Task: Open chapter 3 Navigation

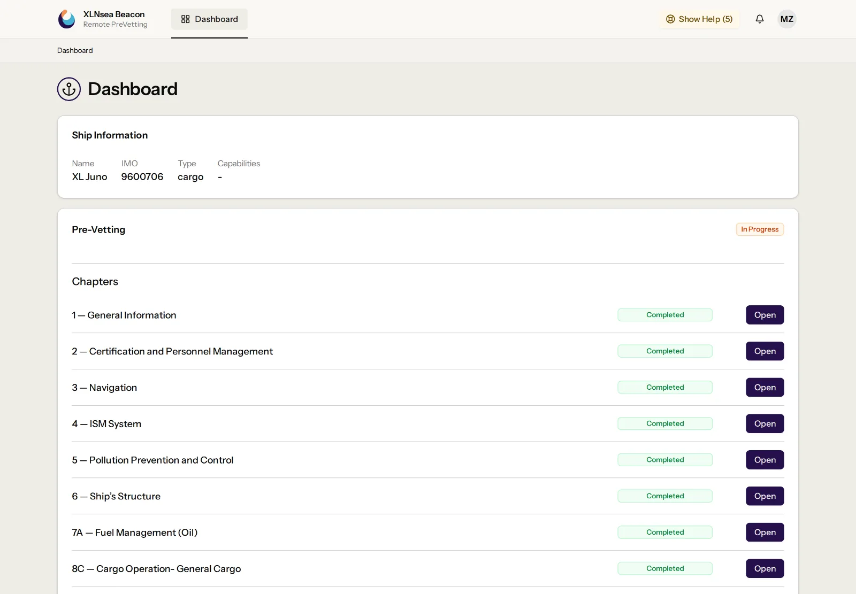Action: tap(765, 388)
